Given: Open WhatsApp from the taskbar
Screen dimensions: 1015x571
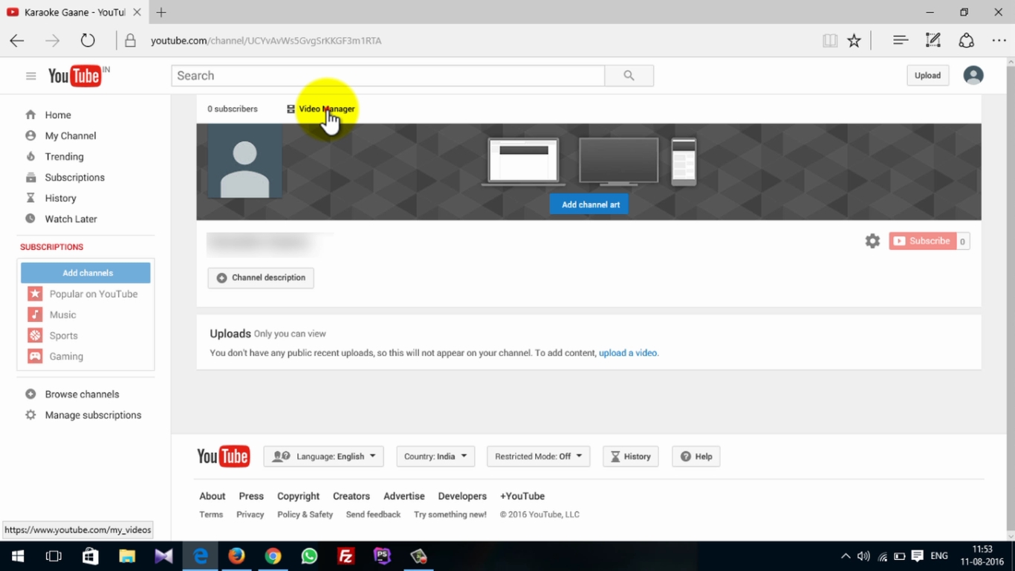Looking at the screenshot, I should [309, 556].
